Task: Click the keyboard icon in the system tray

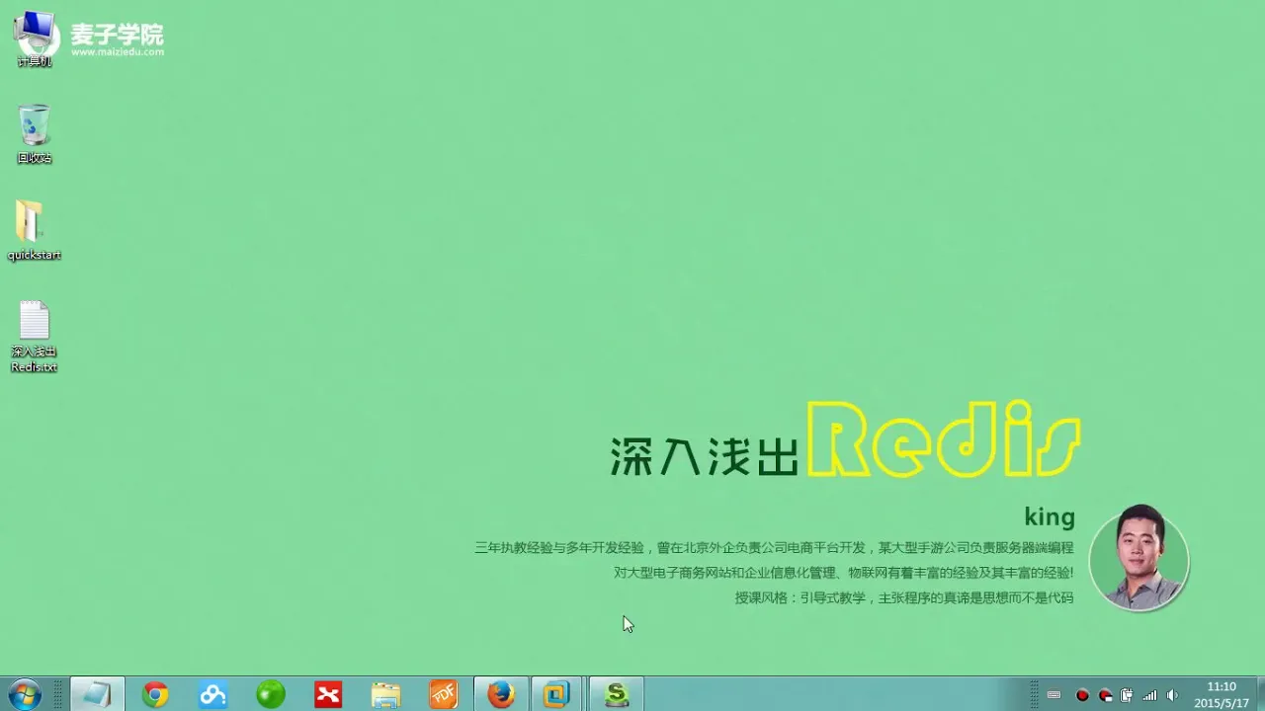Action: click(x=1054, y=695)
